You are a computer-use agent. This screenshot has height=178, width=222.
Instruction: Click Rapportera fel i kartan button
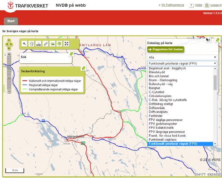(x=165, y=49)
